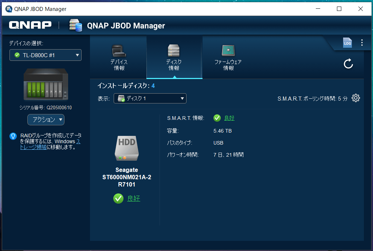This screenshot has width=373, height=251.
Task: Click the serial number Q205I00610 text
Action: [x=59, y=107]
